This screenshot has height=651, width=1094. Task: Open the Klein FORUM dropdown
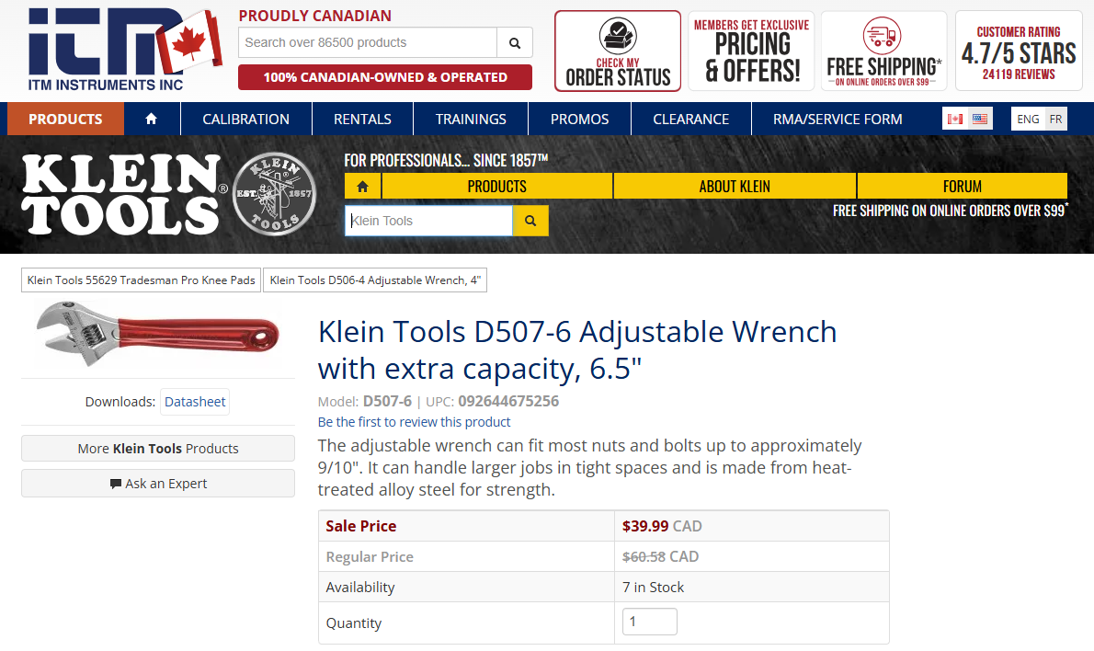click(x=962, y=186)
